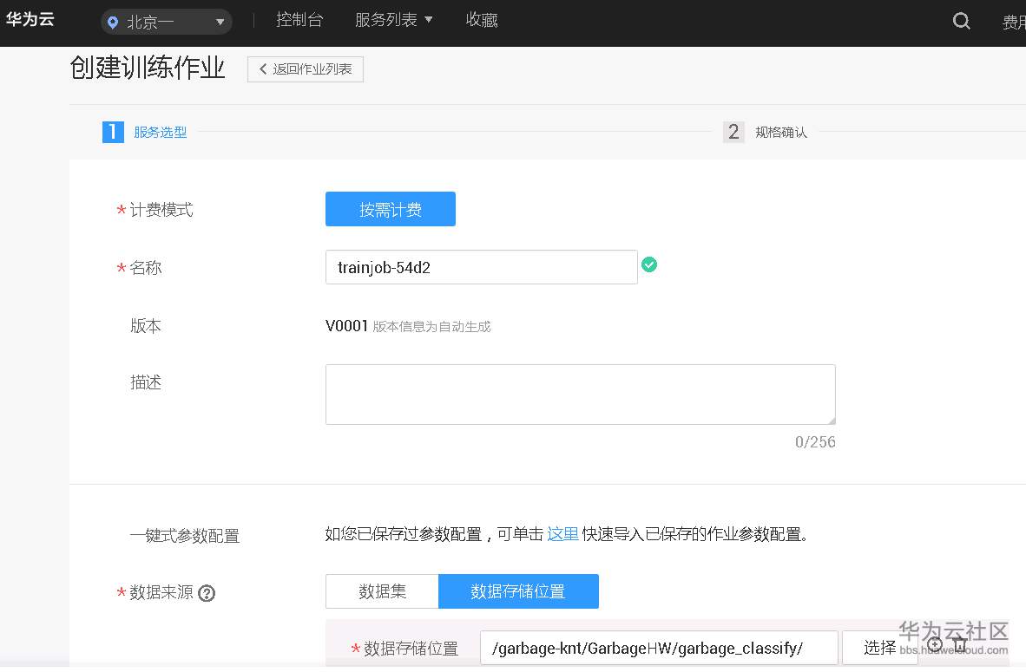This screenshot has width=1026, height=672.
Task: Switch to 数据集 data source tab
Action: (382, 591)
